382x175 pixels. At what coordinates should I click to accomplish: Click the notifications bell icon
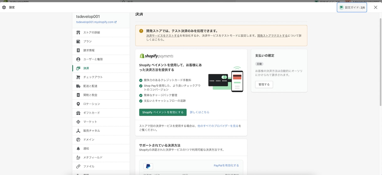tap(78, 148)
